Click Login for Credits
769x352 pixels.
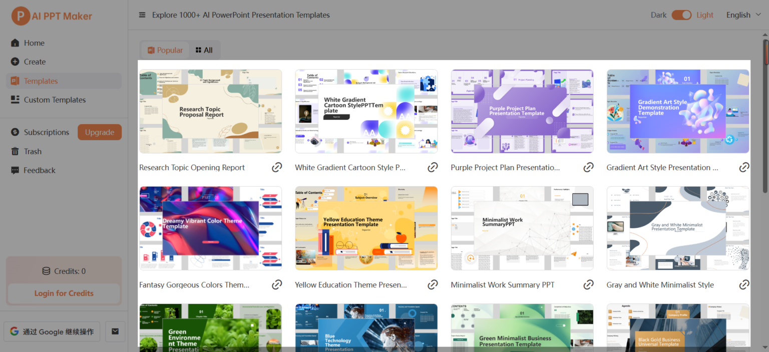[63, 294]
